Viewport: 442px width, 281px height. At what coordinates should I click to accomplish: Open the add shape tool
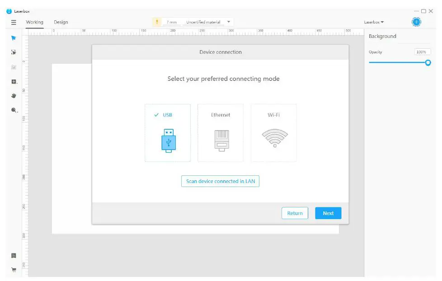click(x=14, y=82)
